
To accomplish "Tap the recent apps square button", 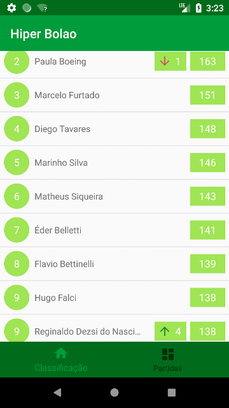I will tap(172, 393).
